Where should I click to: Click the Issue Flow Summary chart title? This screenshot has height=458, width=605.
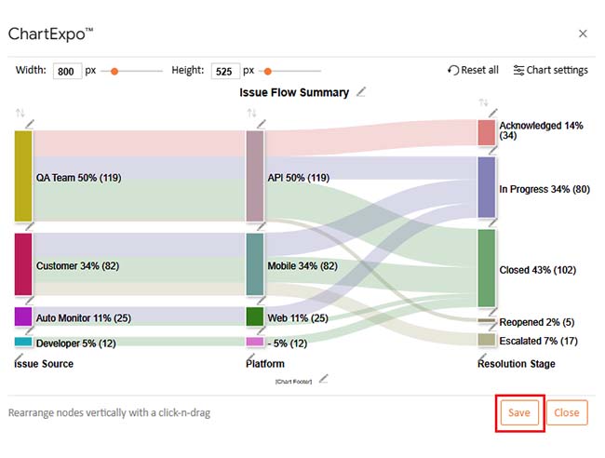pyautogui.click(x=294, y=92)
